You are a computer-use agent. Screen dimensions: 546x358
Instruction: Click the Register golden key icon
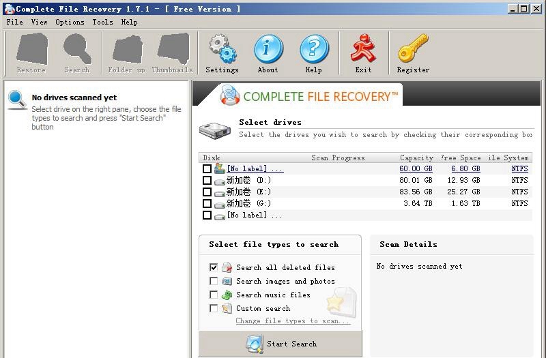point(413,48)
